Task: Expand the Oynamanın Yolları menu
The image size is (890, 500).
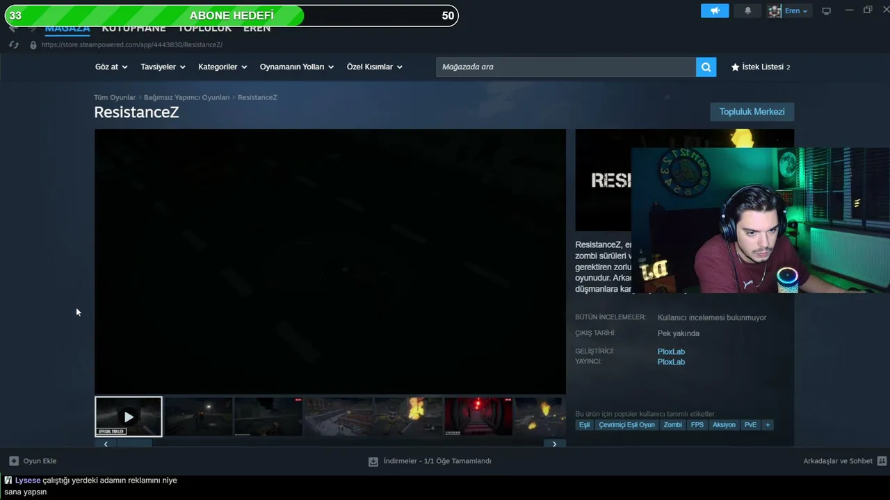Action: (297, 67)
